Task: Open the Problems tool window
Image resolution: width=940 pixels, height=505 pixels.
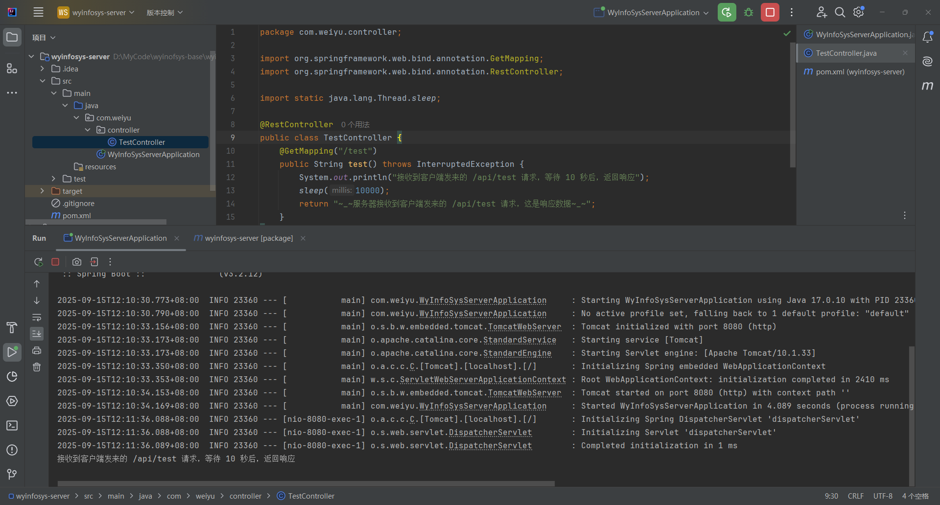Action: [x=12, y=450]
